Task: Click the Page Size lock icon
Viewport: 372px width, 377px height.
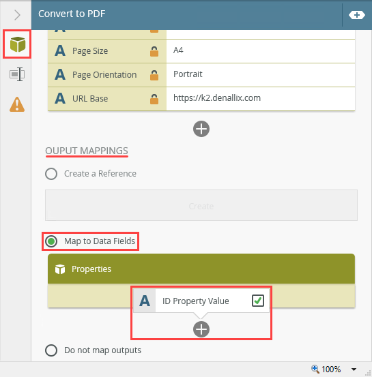Action: 154,51
